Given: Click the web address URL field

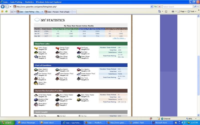Looking at the screenshot, I should pyautogui.click(x=82, y=7).
